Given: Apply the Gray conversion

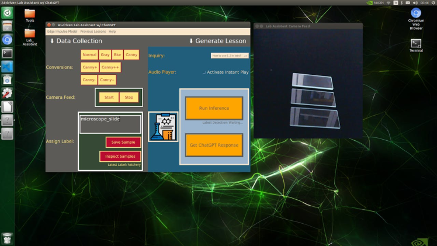Looking at the screenshot, I should (x=105, y=54).
